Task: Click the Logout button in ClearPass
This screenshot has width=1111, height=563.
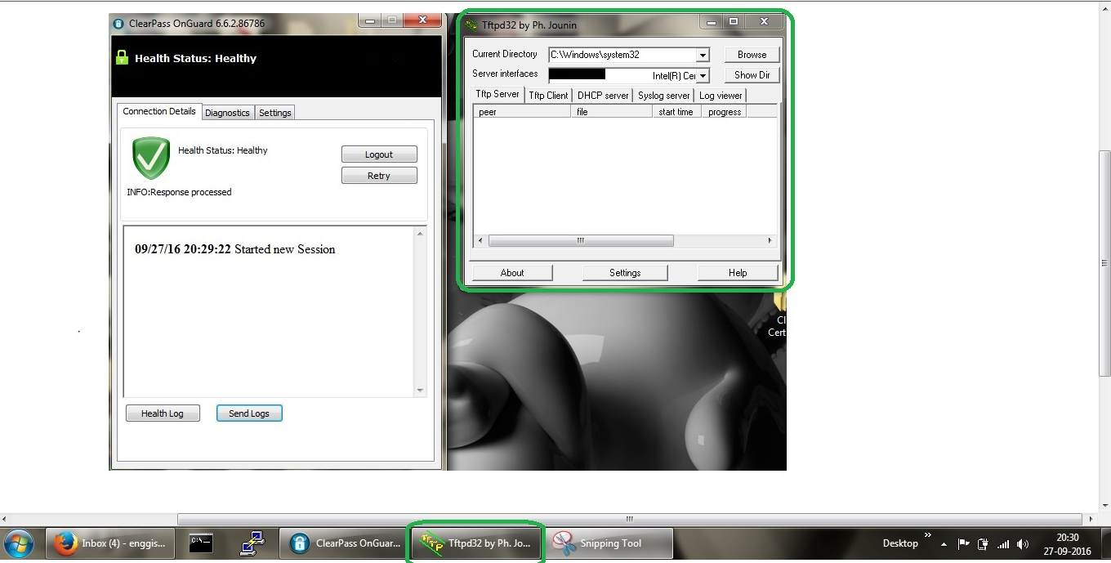Action: [x=379, y=154]
